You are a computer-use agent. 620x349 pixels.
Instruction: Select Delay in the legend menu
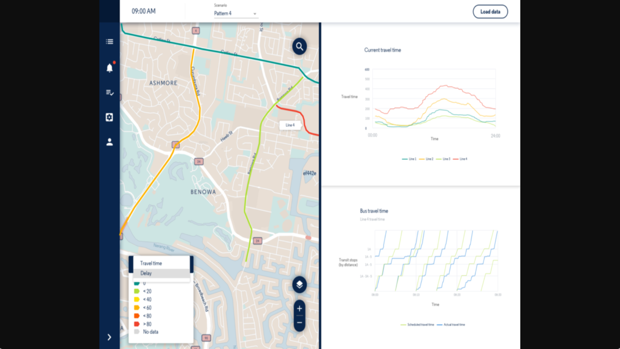pyautogui.click(x=162, y=274)
